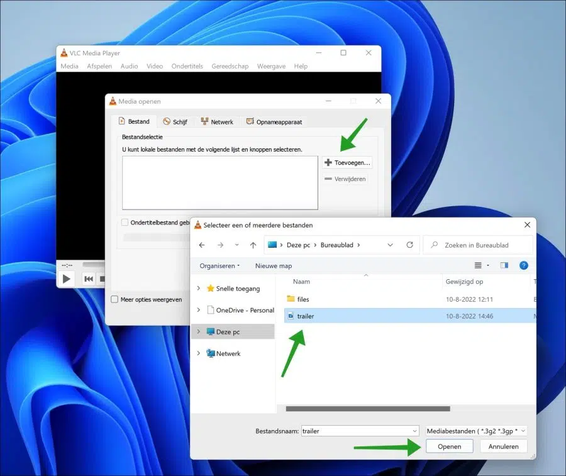Image resolution: width=566 pixels, height=476 pixels.
Task: Click the computer icon in address bar
Action: [x=272, y=245]
